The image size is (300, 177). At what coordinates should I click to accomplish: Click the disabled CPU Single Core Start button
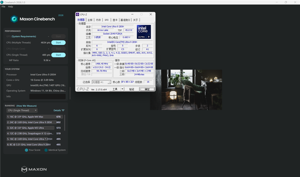click(x=58, y=49)
